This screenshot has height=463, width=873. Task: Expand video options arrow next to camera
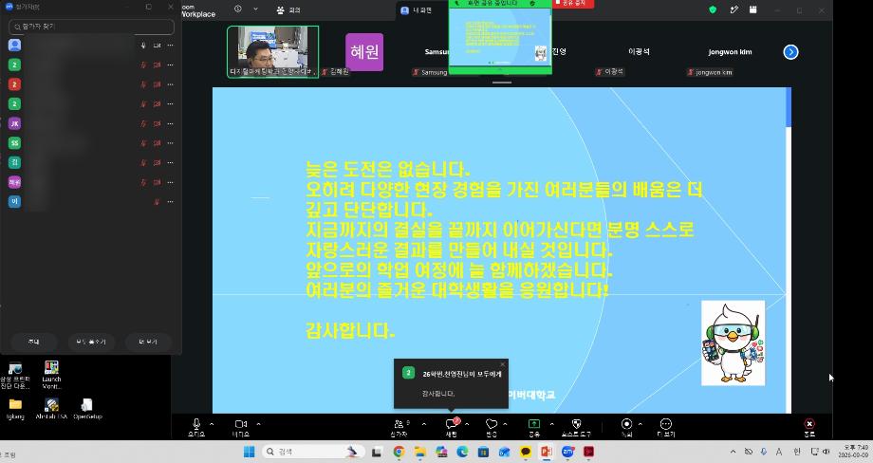pos(258,424)
